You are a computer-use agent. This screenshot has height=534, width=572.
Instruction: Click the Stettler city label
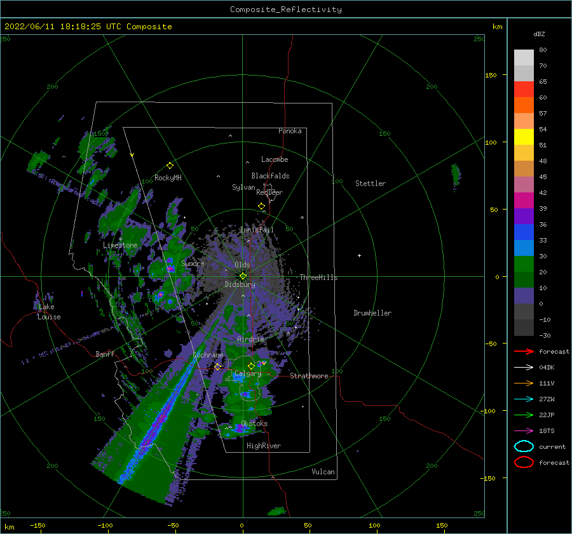pos(371,184)
